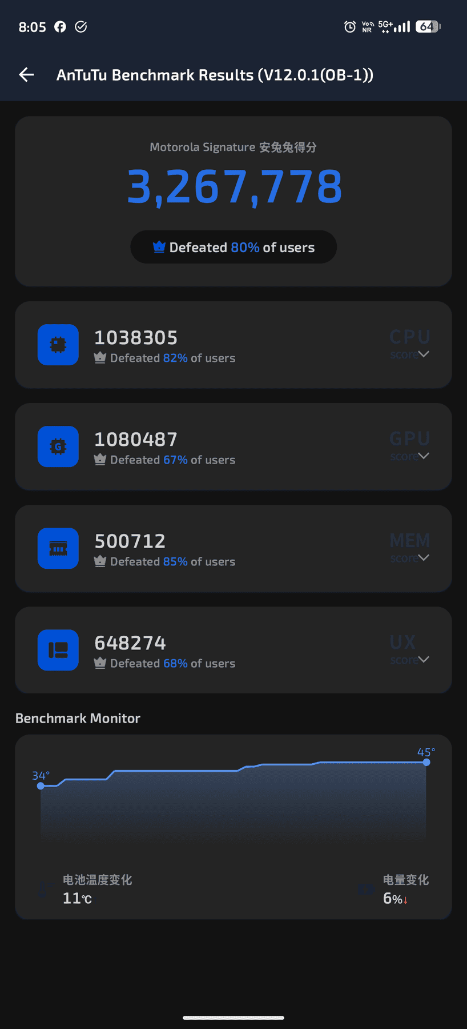
Task: Select the 45° end point on temperature graph
Action: click(426, 762)
